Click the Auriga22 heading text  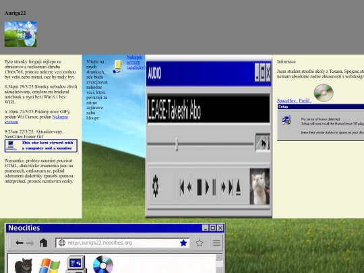(15, 13)
